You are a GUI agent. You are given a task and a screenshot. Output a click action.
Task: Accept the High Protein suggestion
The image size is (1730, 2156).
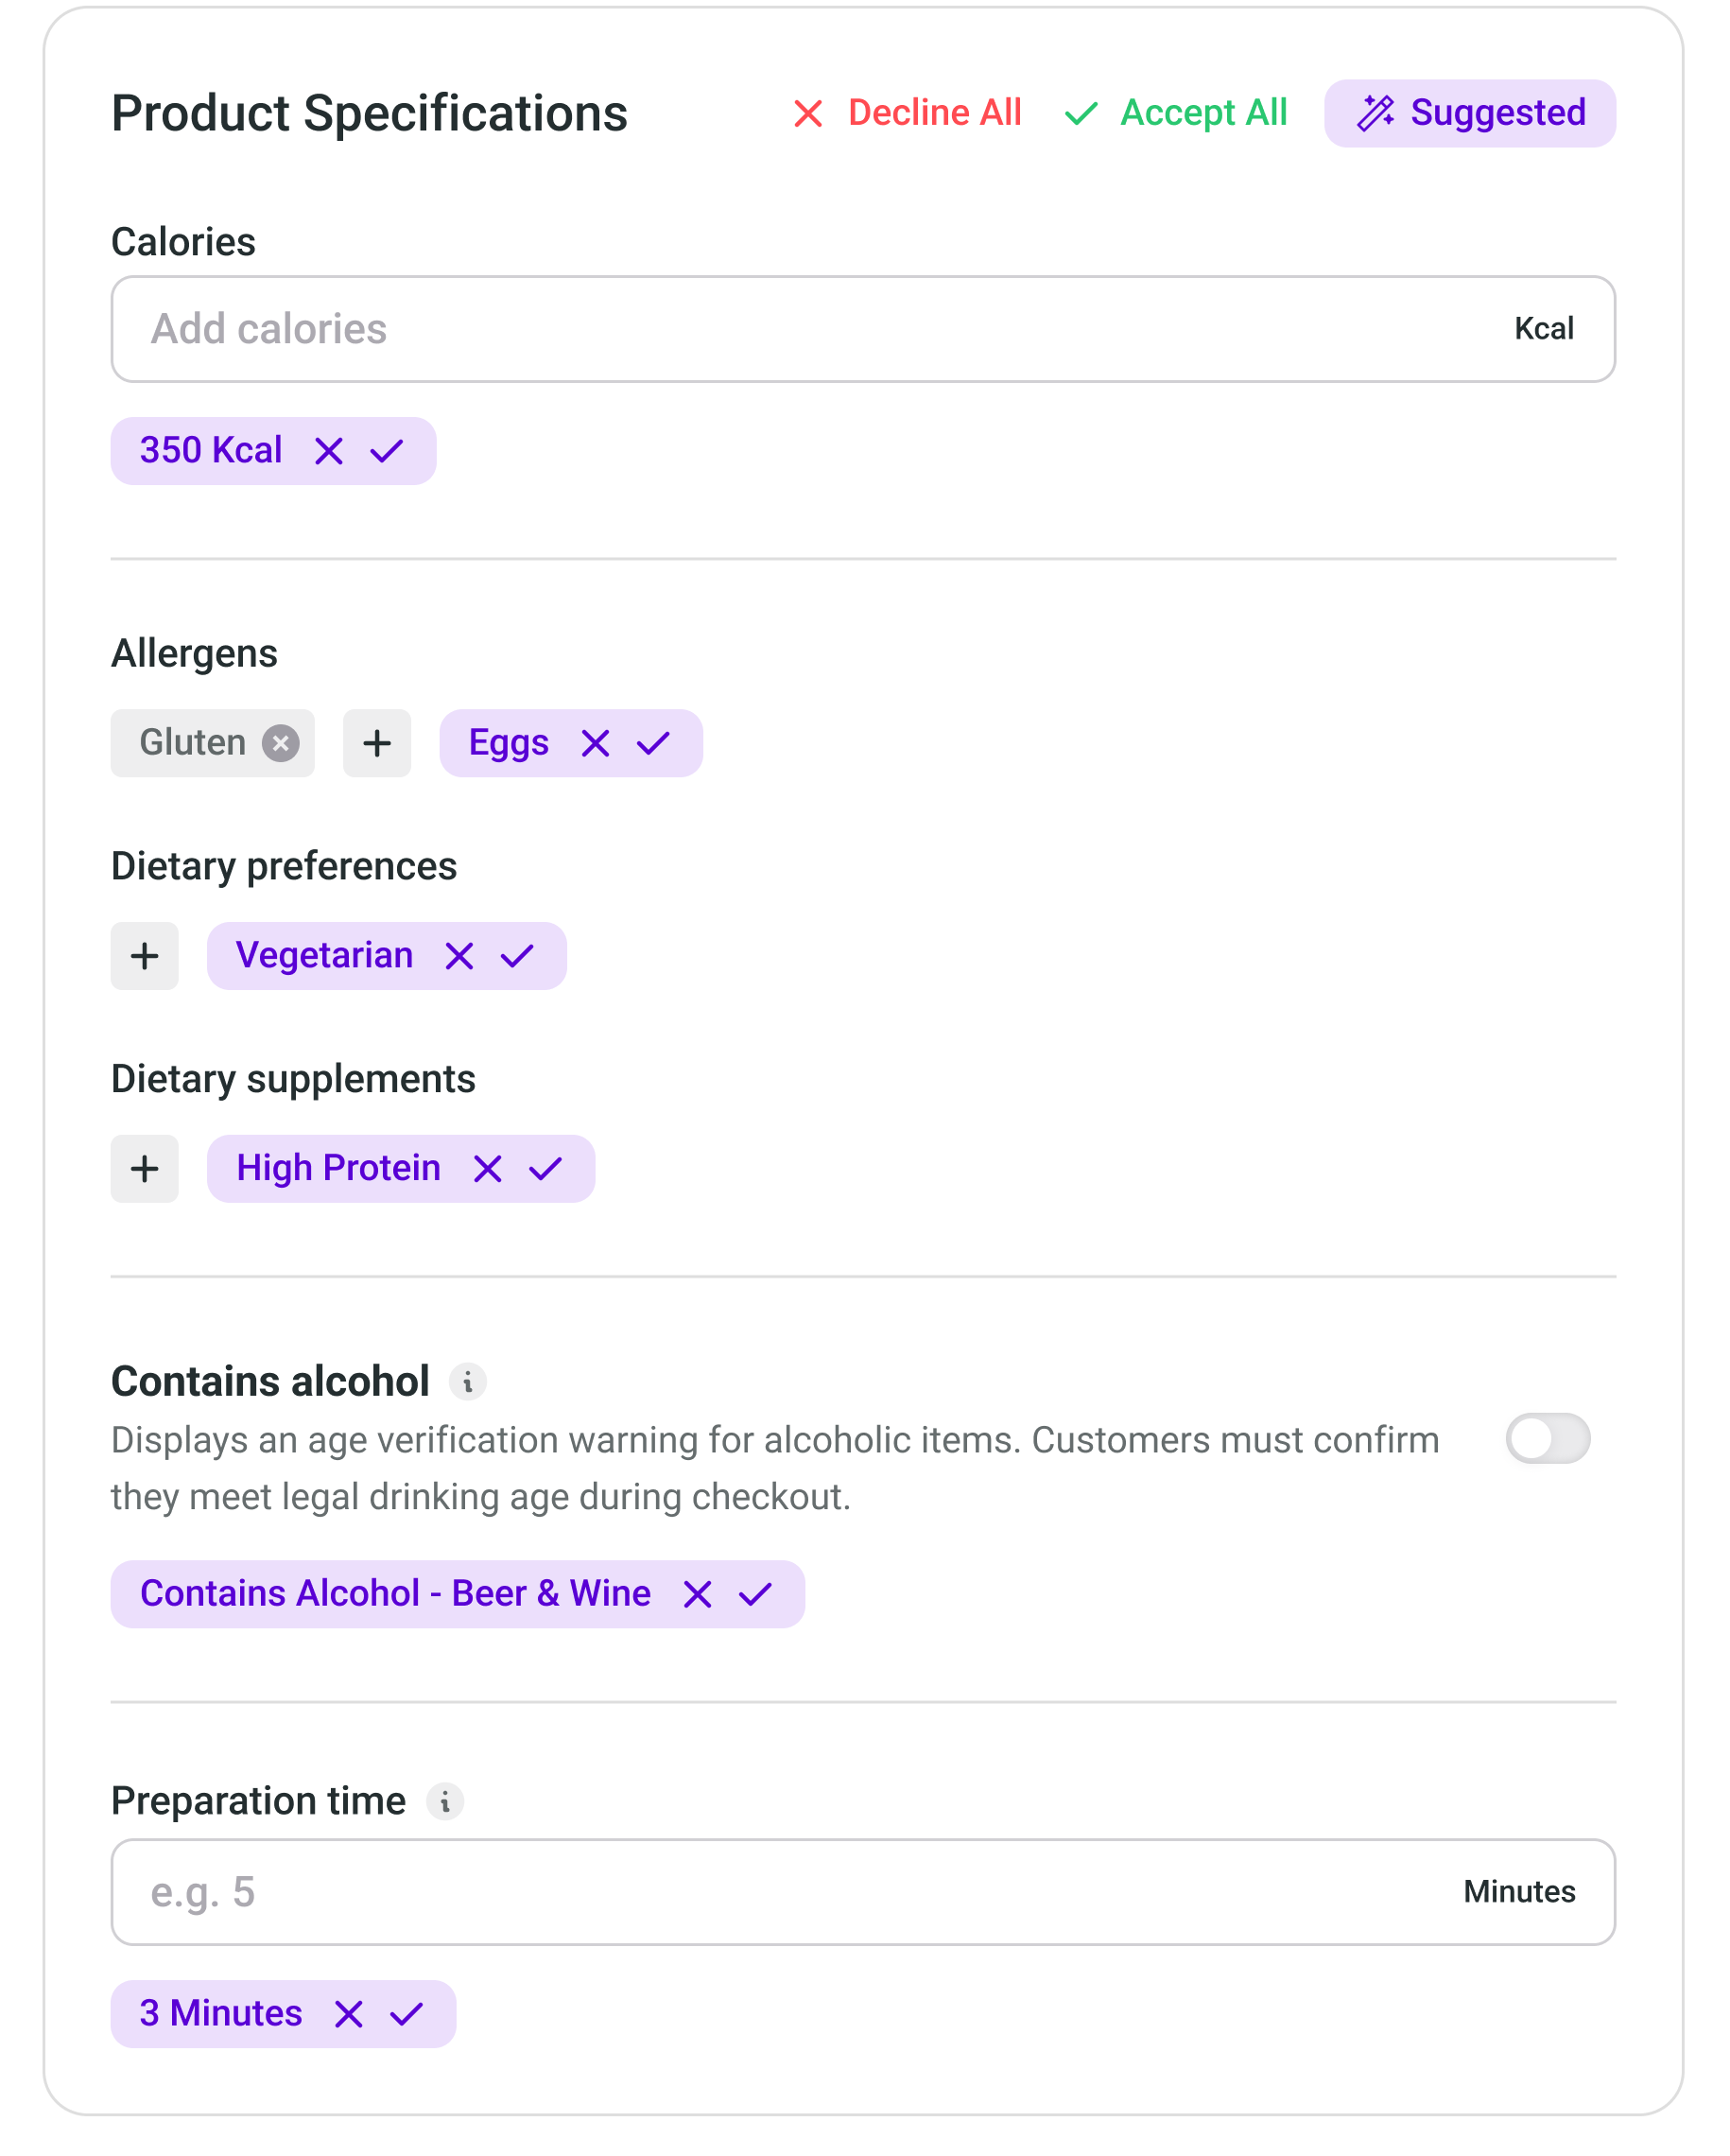tap(546, 1169)
